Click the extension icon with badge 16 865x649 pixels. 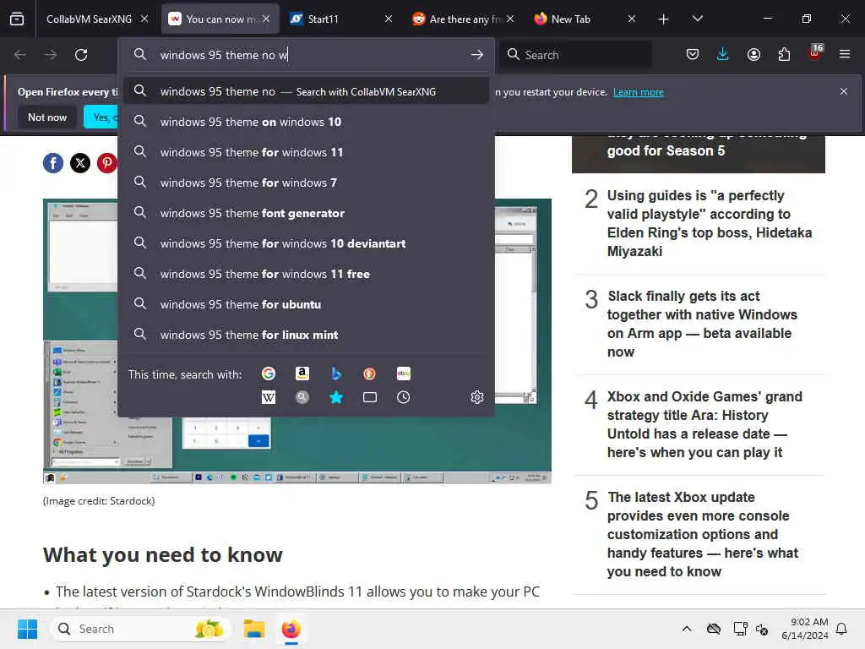(814, 53)
